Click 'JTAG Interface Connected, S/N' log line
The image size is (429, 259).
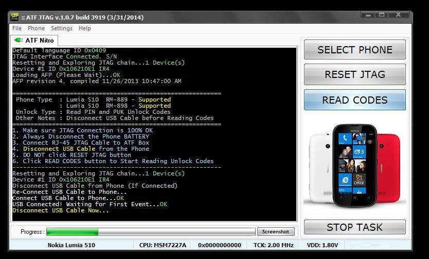[65, 56]
